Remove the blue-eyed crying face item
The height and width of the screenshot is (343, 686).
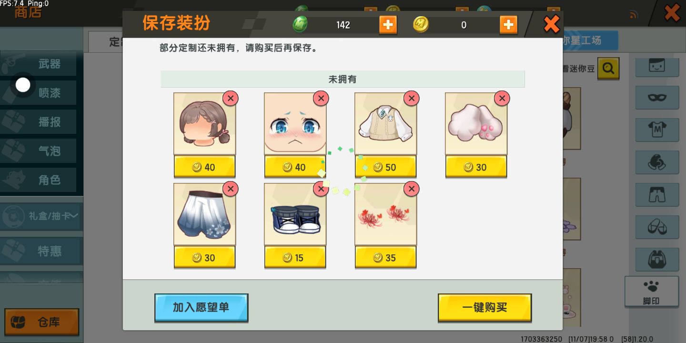[321, 99]
